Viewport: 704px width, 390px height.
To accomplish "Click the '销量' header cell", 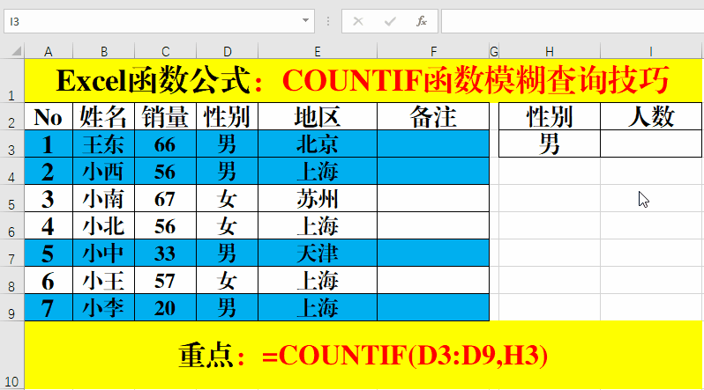I will click(x=165, y=116).
